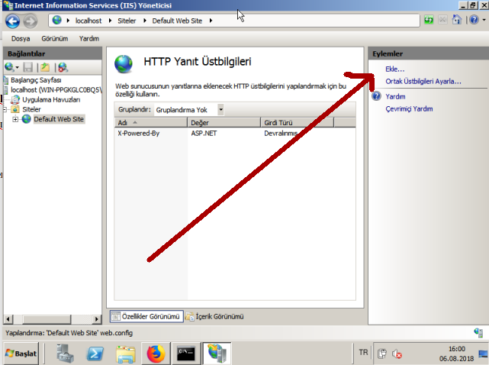This screenshot has width=489, height=365.
Task: Open the Gruplandır combo box
Action: pyautogui.click(x=189, y=110)
